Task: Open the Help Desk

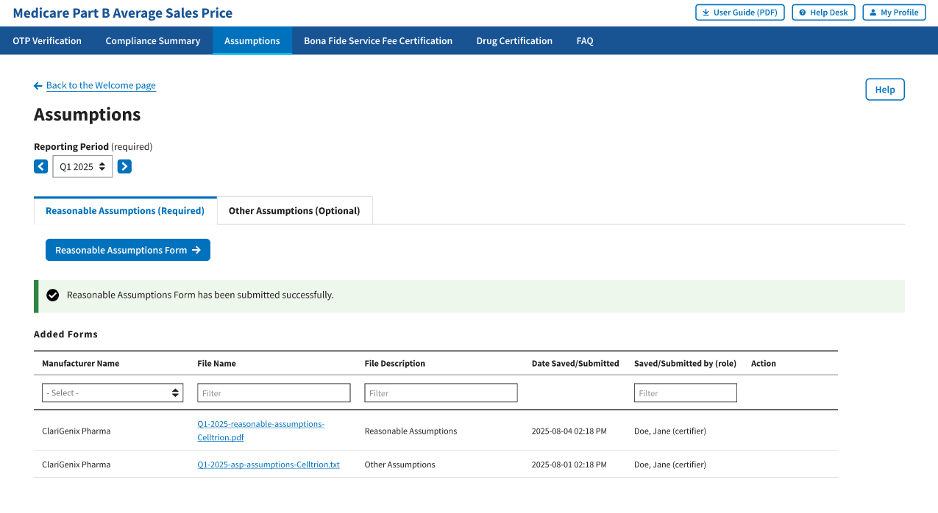Action: pos(823,12)
